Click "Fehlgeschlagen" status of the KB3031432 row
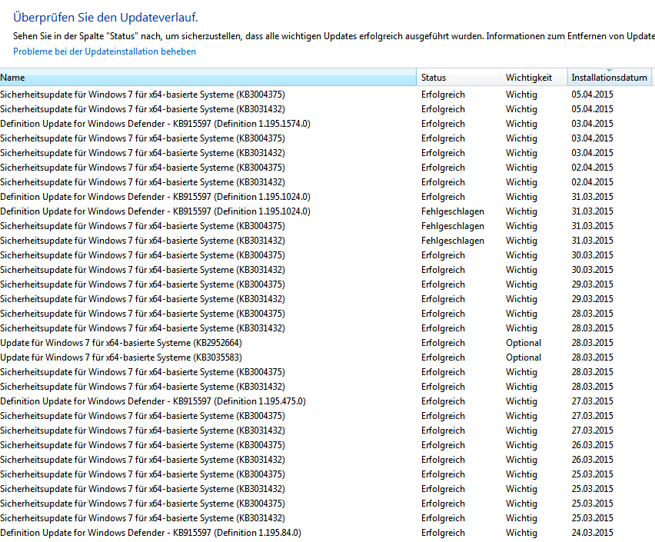The image size is (655, 542). [x=452, y=241]
